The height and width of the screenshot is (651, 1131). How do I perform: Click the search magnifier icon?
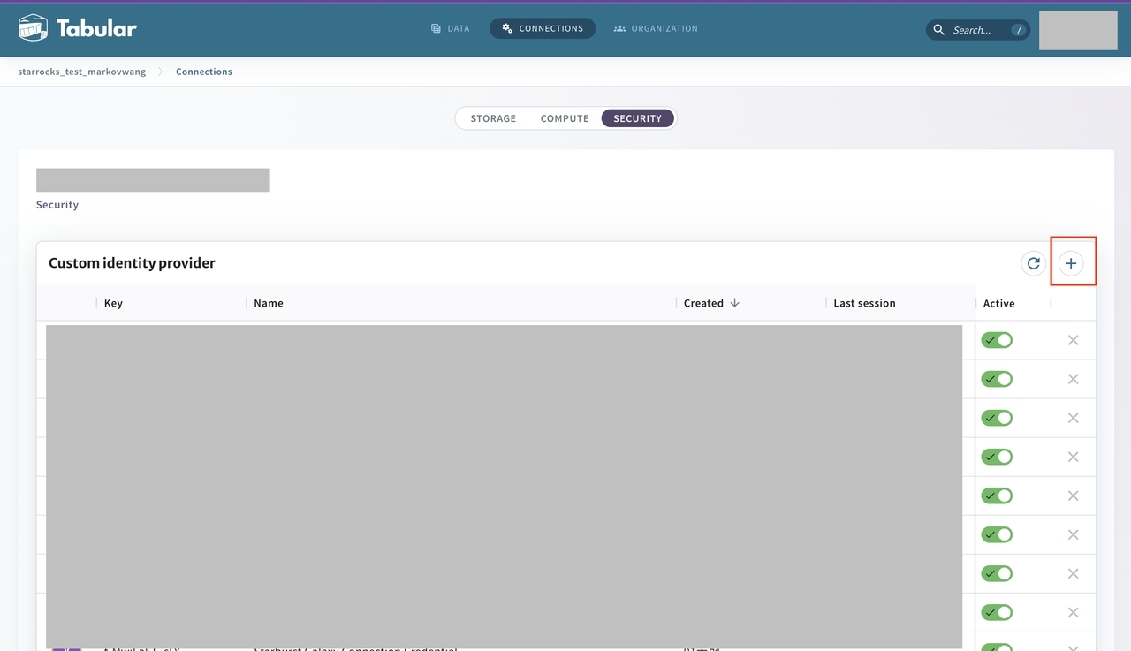(938, 29)
